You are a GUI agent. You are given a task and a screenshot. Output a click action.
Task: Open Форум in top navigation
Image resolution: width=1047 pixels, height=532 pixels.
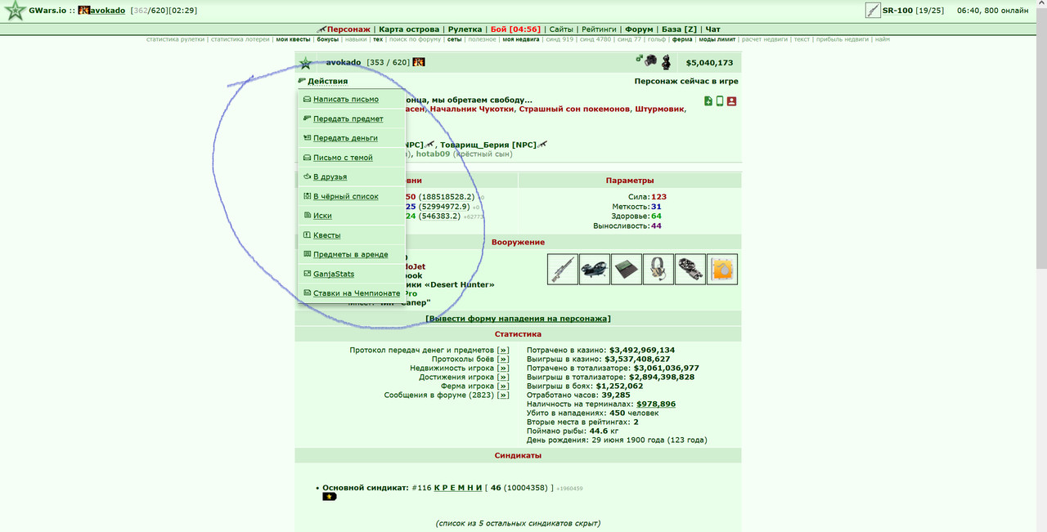640,29
